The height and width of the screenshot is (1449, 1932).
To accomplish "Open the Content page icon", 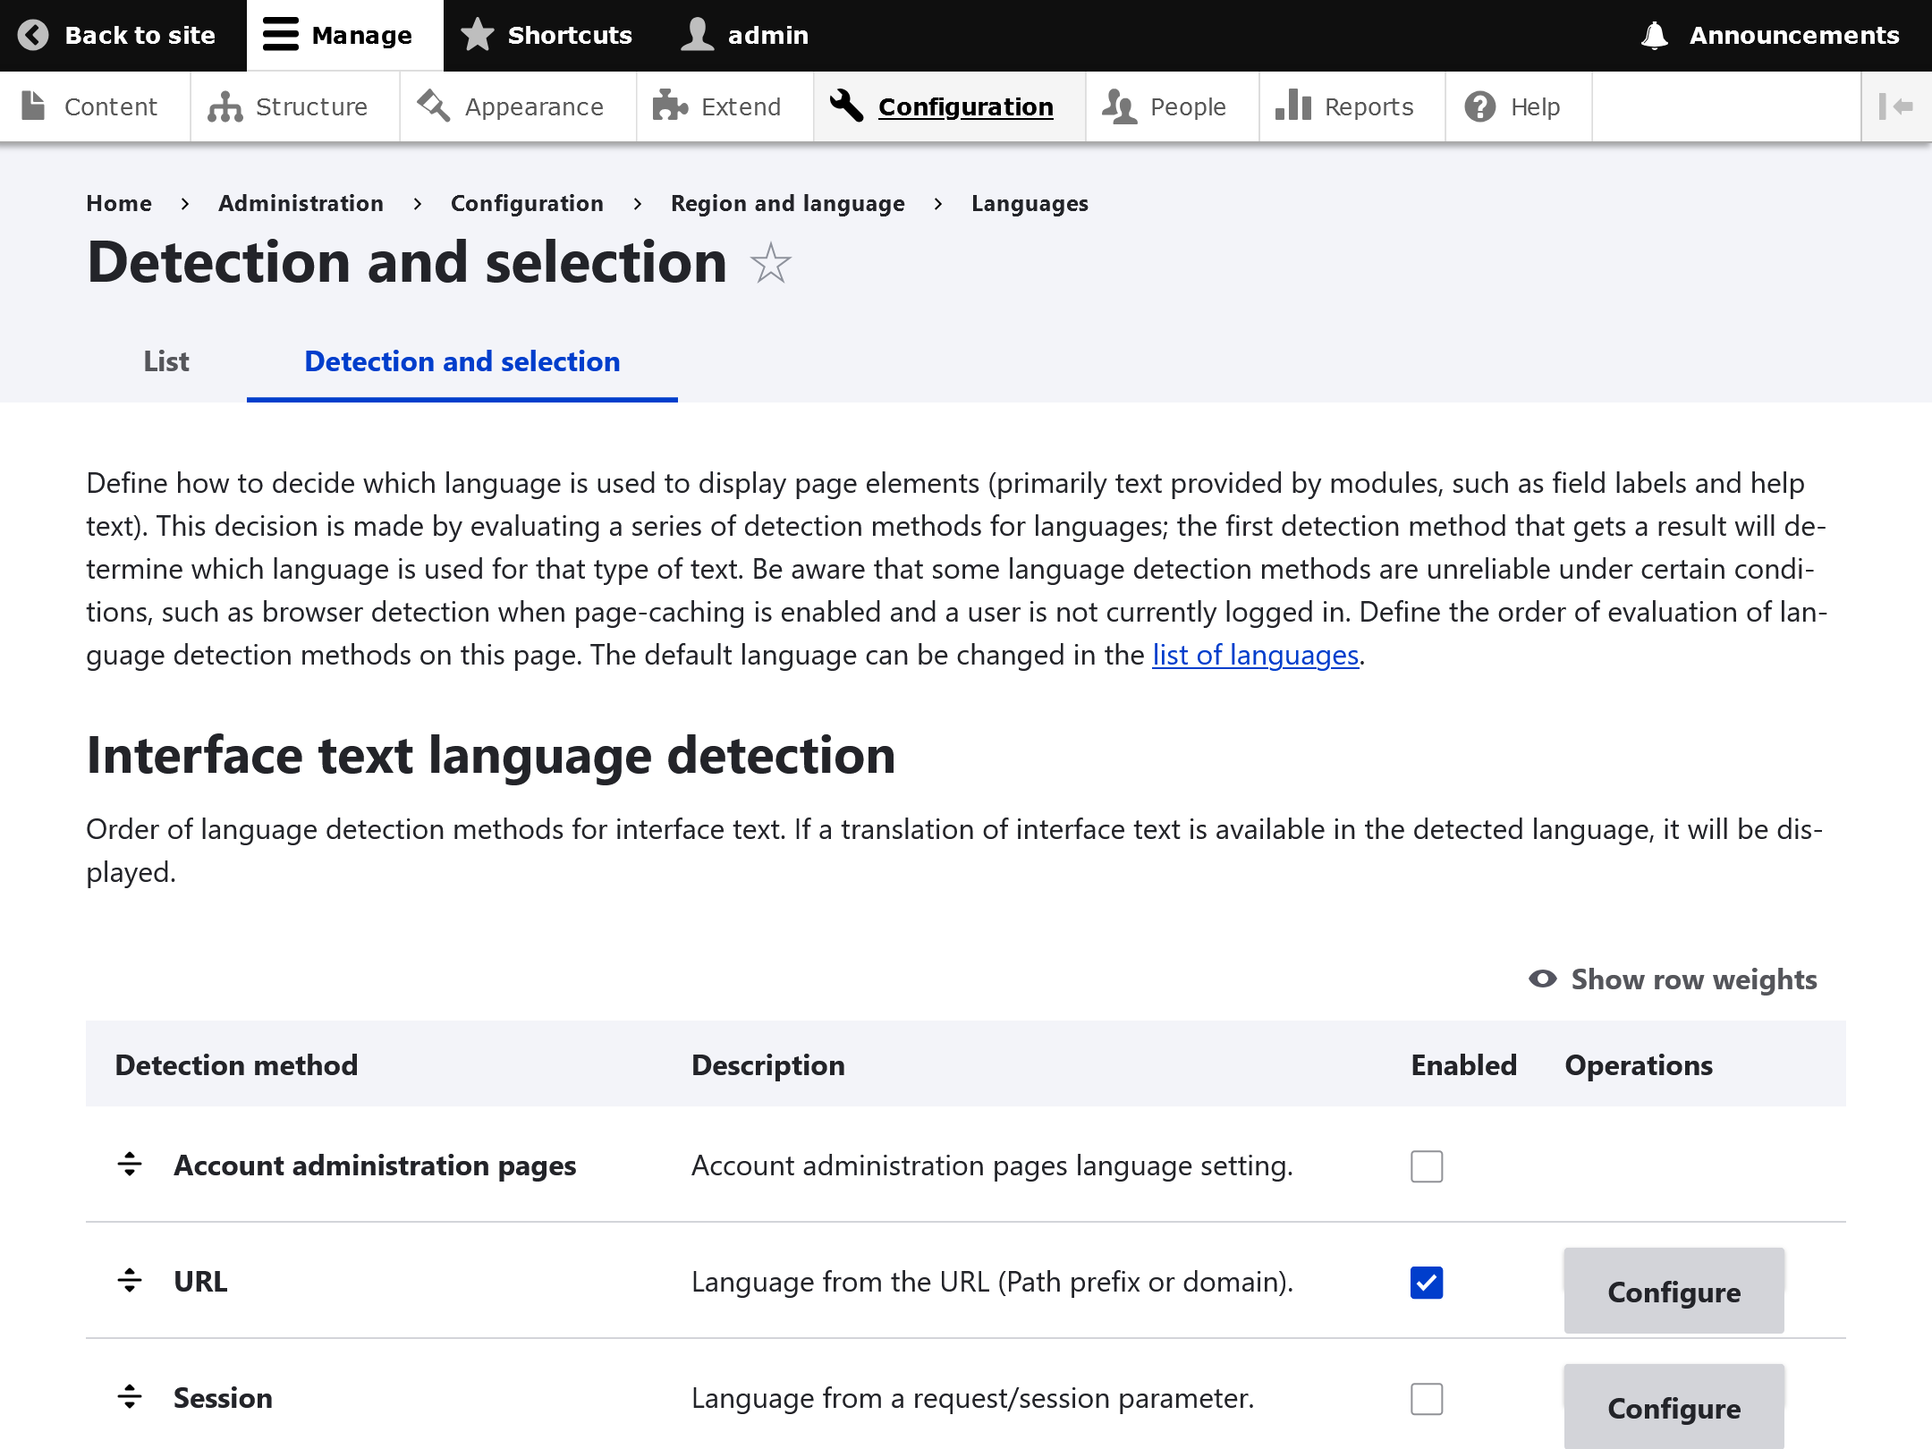I will 34,106.
